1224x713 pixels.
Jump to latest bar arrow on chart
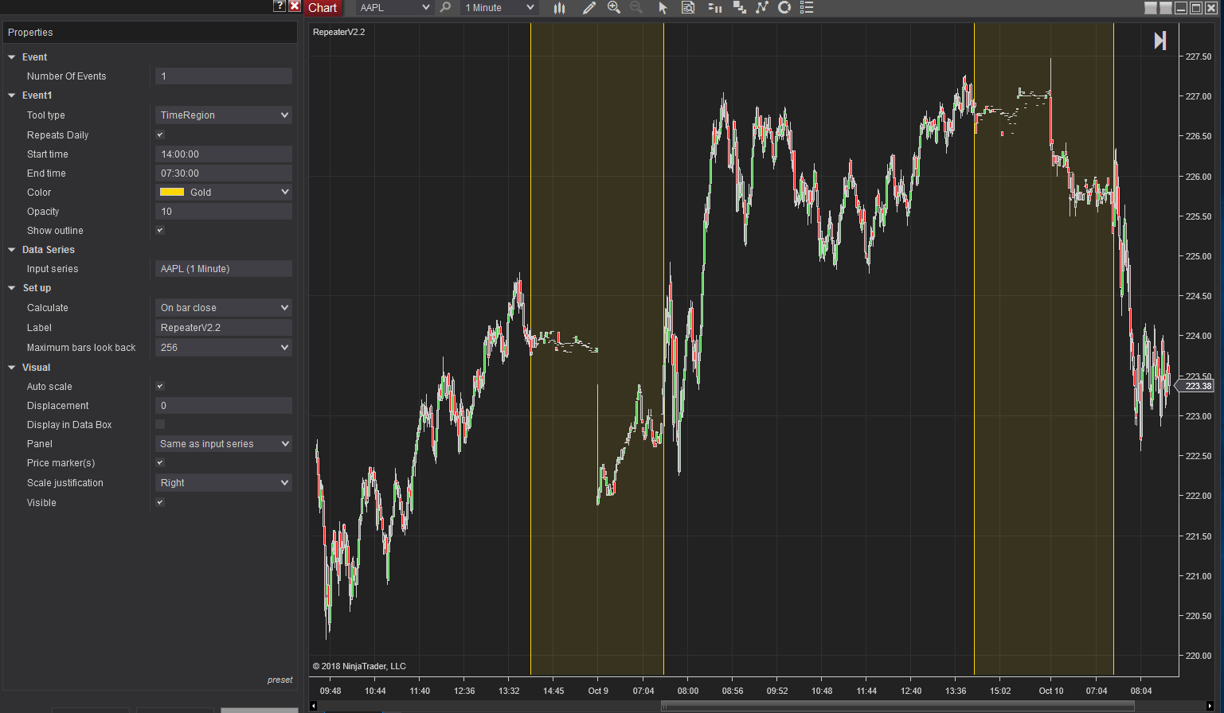click(1160, 41)
